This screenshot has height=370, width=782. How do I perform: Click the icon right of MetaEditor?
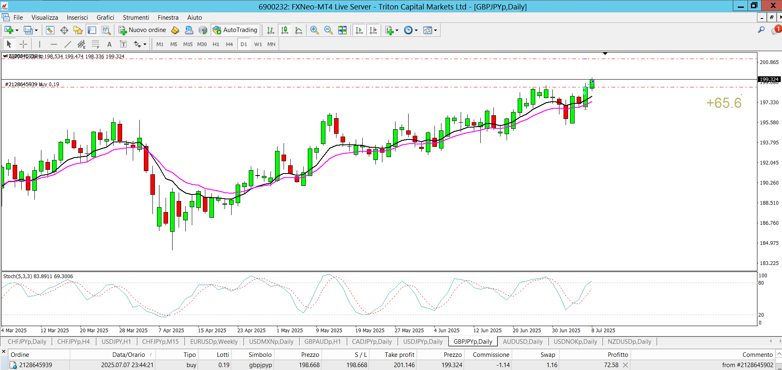click(x=189, y=30)
